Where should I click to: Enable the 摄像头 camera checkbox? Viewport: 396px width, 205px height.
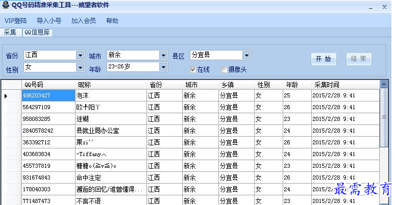point(224,70)
